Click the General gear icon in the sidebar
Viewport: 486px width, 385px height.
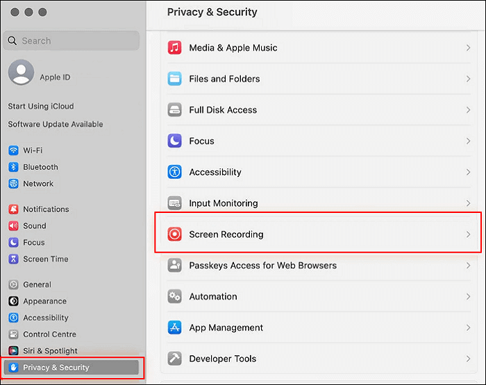[x=13, y=284]
